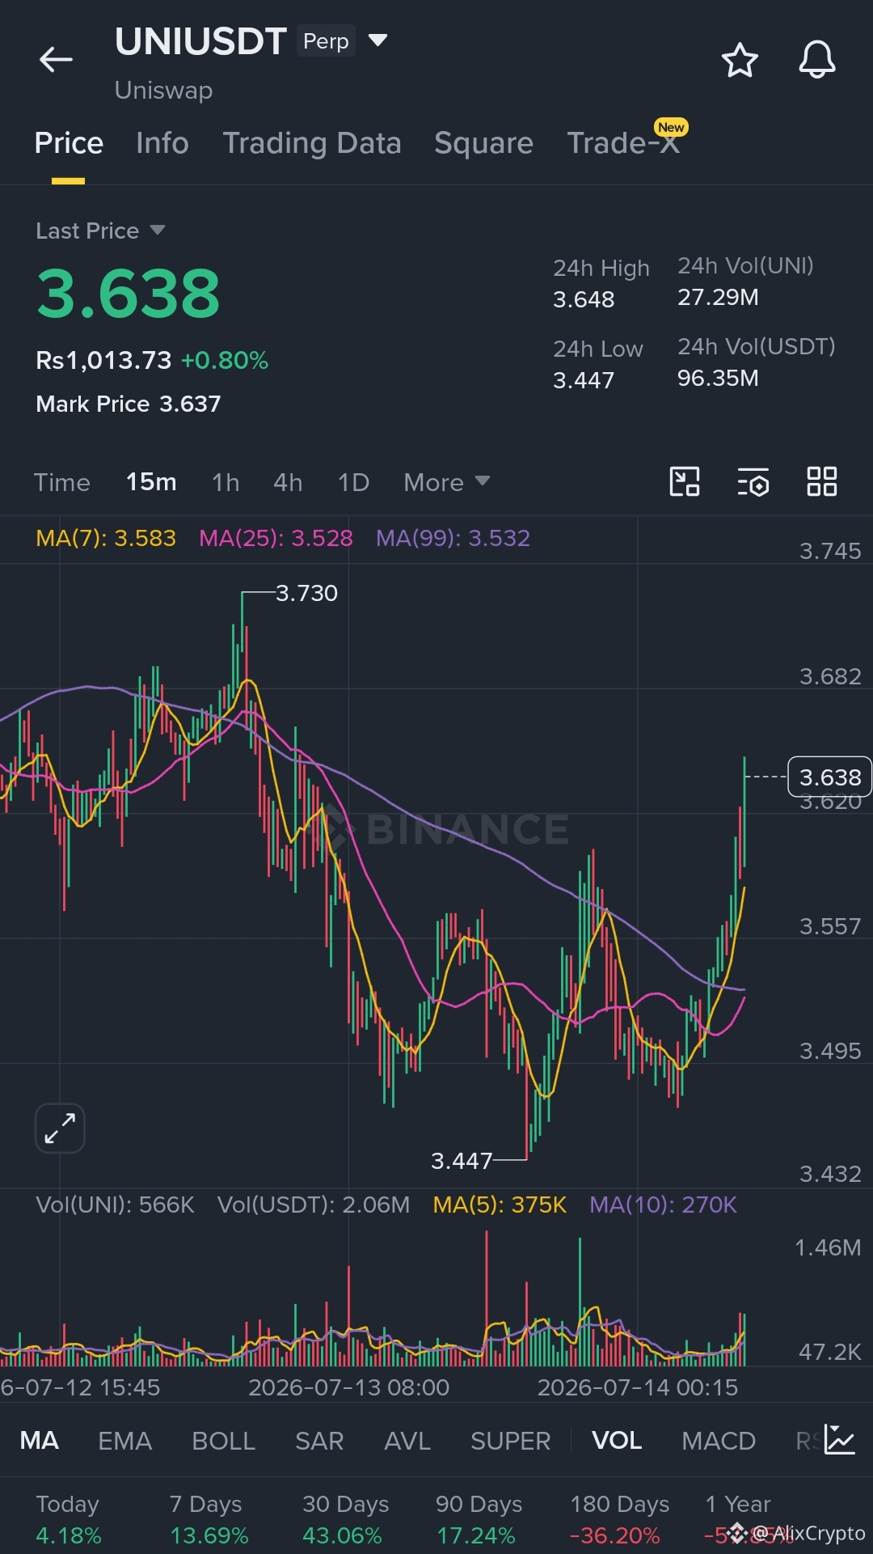Open picture-in-picture chart icon

(685, 482)
